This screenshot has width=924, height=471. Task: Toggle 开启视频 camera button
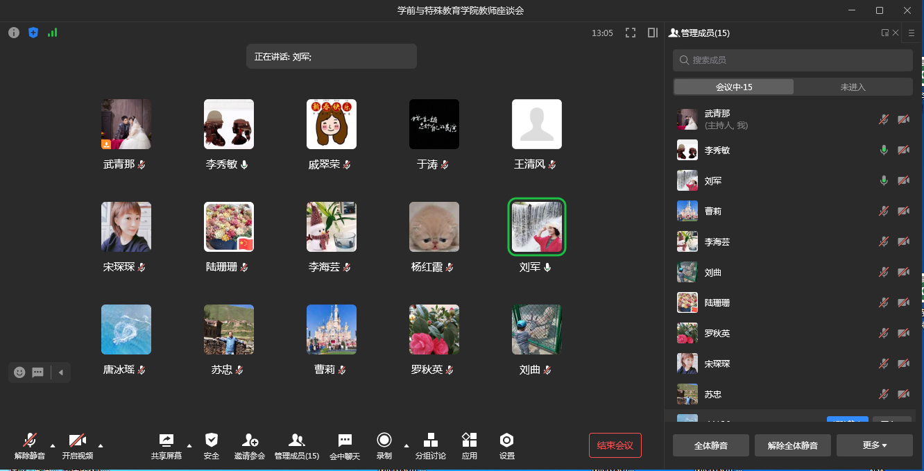click(x=77, y=445)
